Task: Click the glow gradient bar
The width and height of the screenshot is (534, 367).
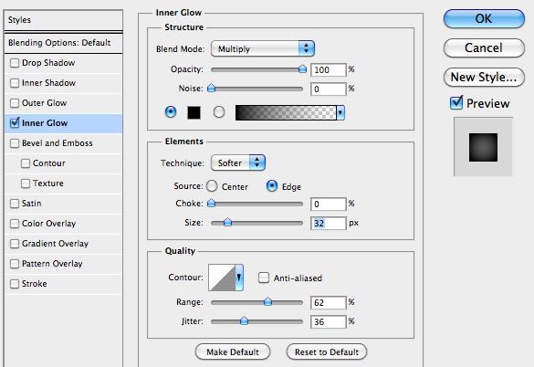Action: pos(286,112)
